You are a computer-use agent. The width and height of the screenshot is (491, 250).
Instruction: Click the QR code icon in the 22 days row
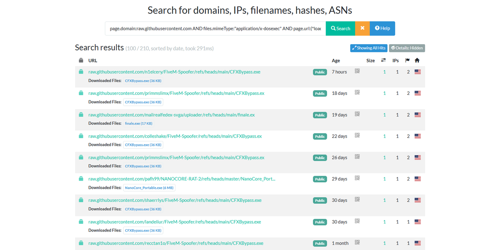(357, 135)
